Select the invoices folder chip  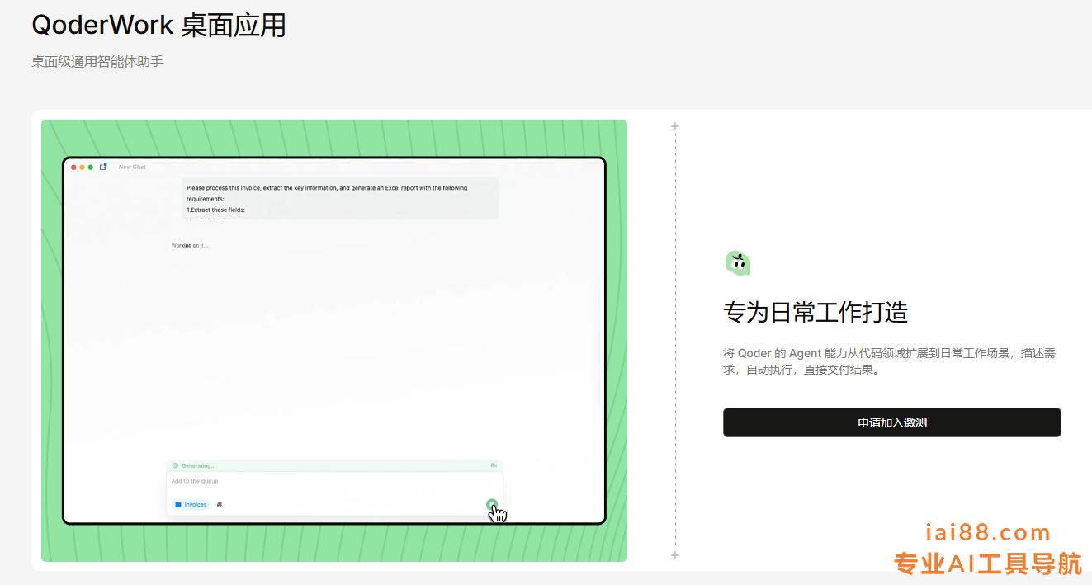click(191, 504)
